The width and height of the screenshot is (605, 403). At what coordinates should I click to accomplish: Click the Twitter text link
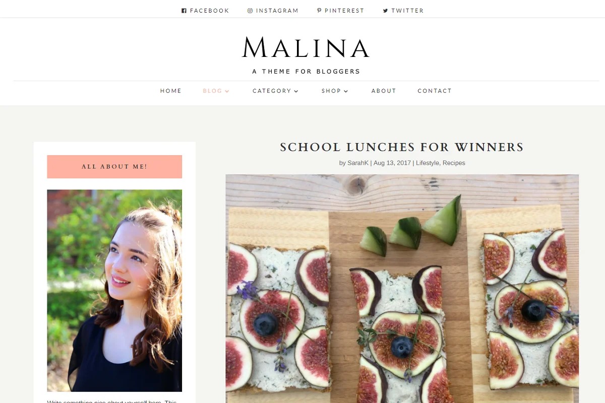click(407, 11)
